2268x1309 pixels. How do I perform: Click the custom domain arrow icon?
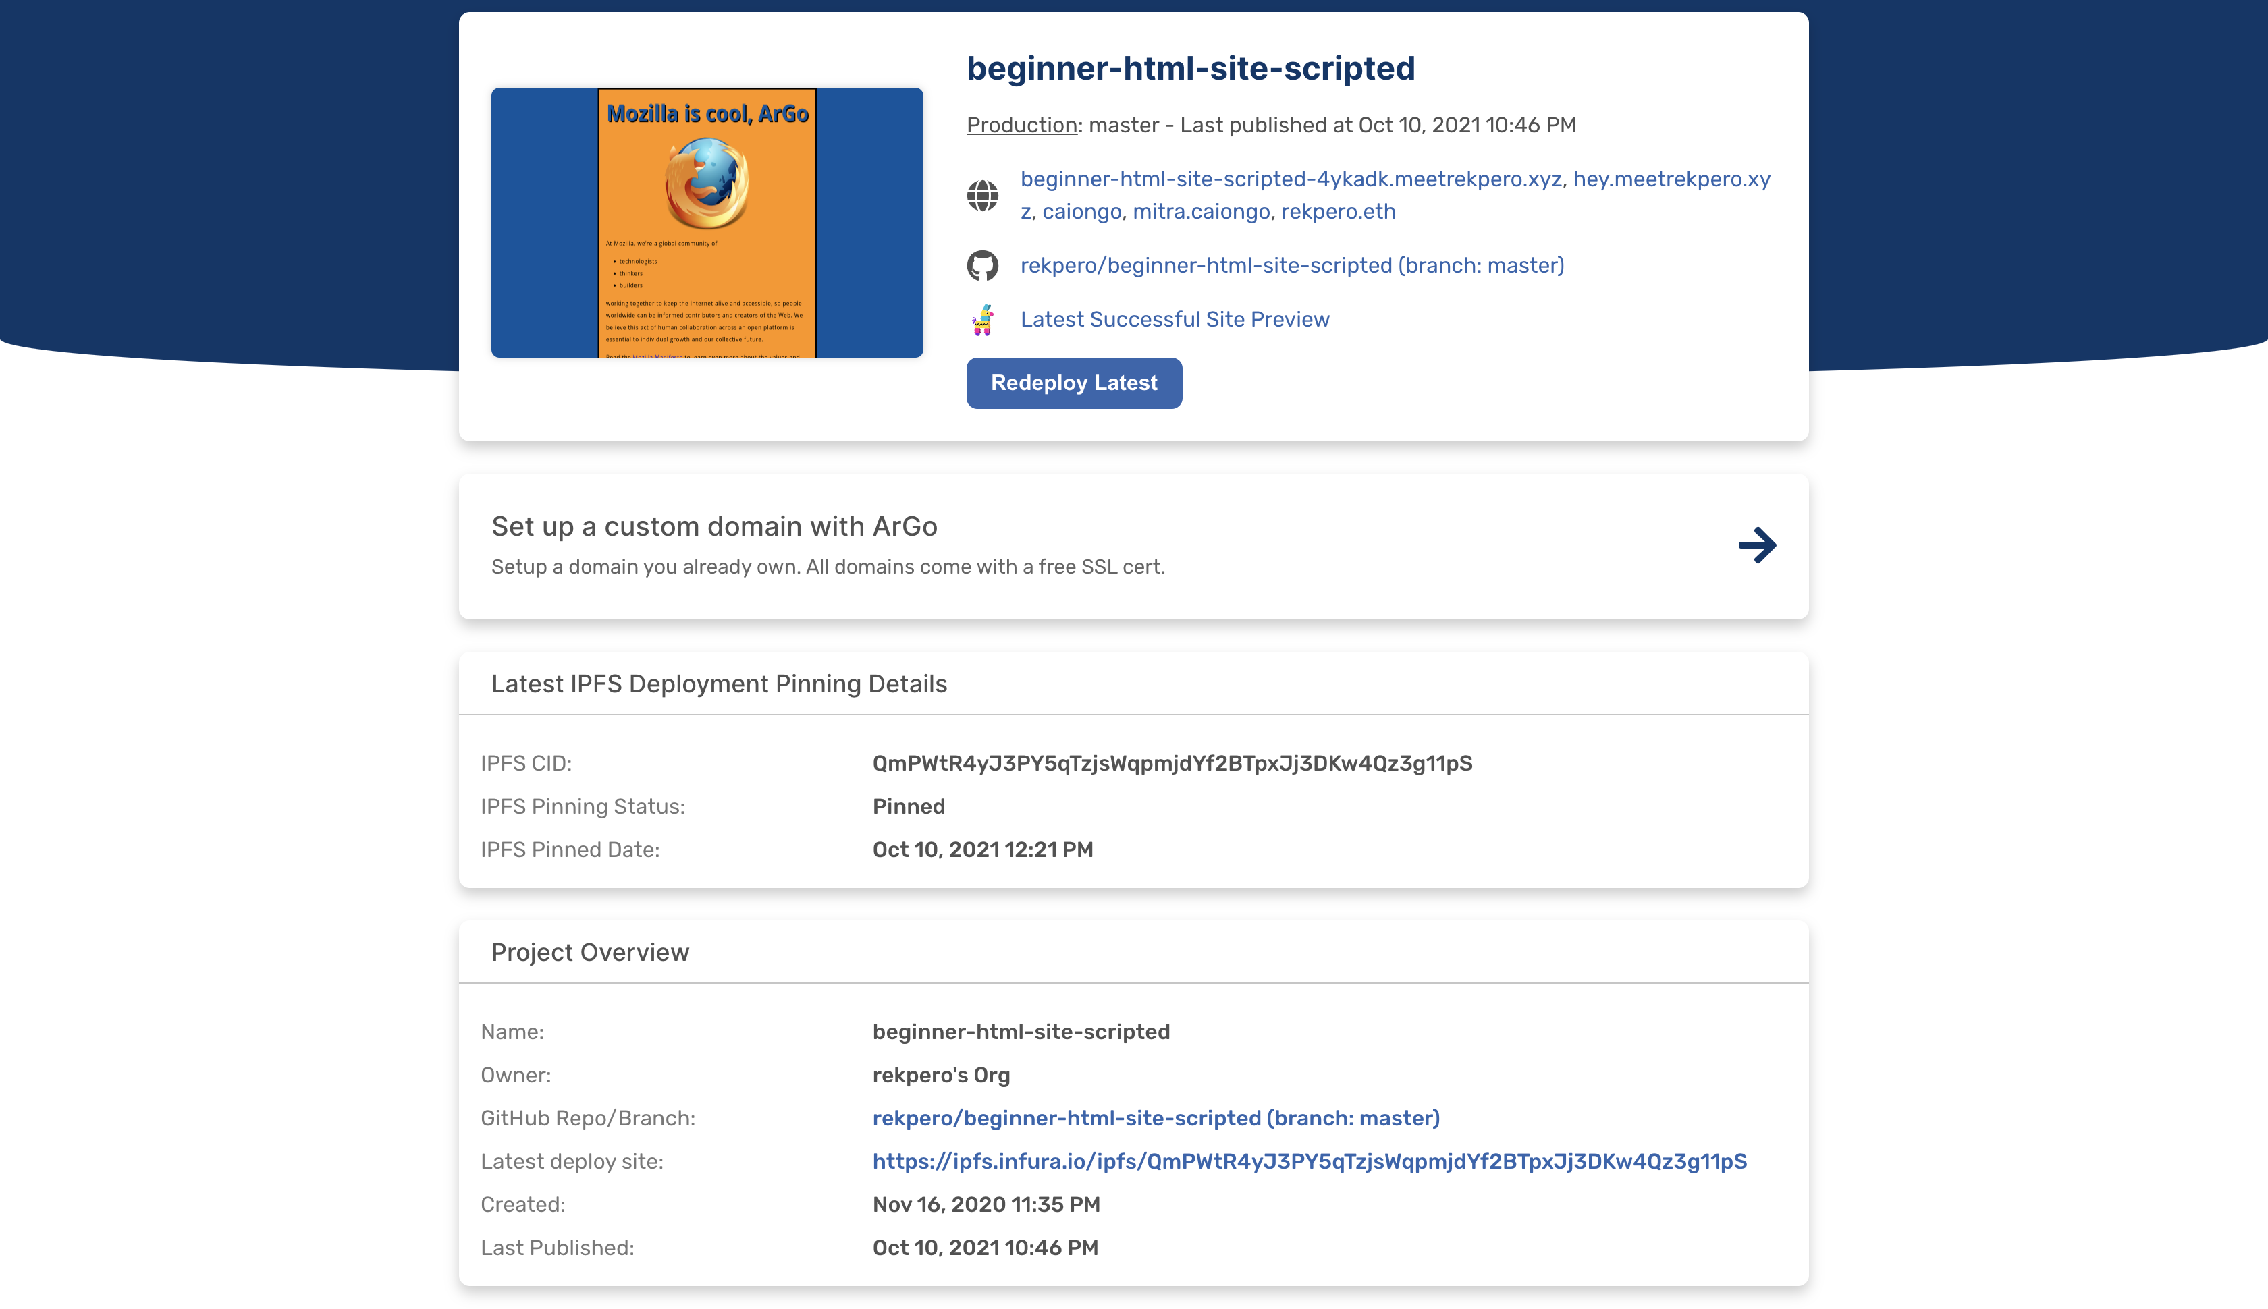(x=1756, y=545)
